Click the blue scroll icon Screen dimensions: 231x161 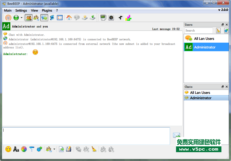[x=52, y=18]
